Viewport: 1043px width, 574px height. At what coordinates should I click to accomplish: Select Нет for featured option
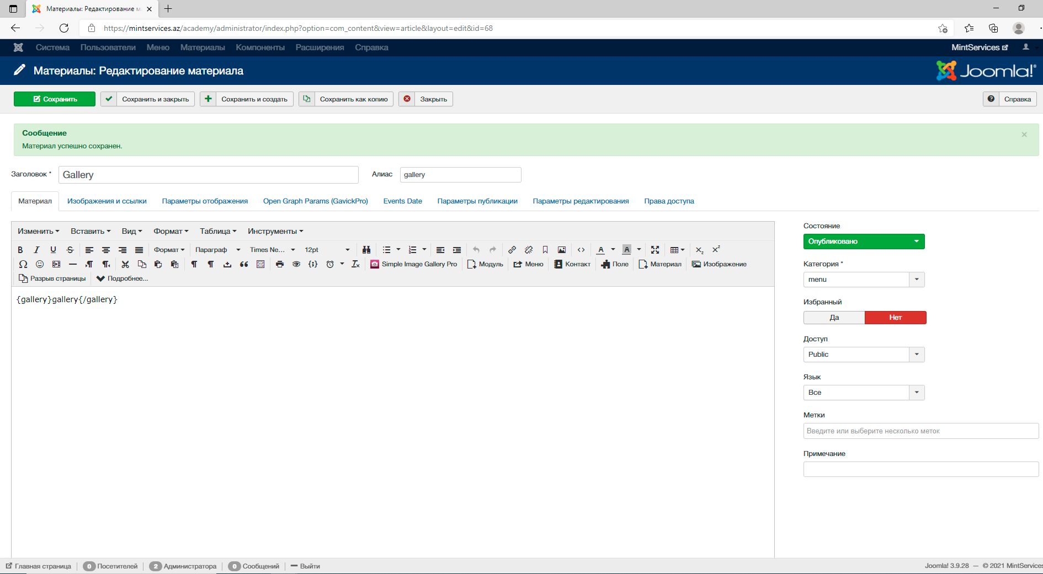(x=895, y=318)
